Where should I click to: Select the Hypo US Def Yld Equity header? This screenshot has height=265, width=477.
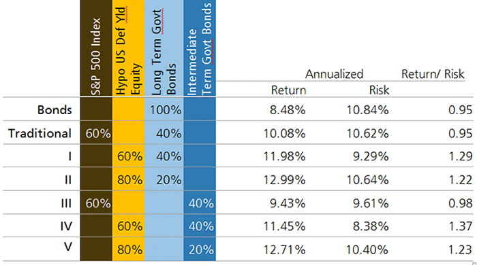click(128, 51)
